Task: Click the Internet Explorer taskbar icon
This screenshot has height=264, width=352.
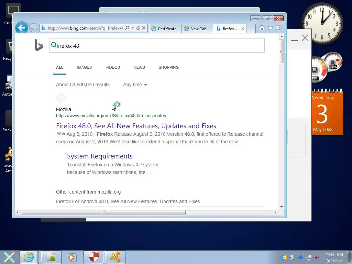Action: [x=29, y=257]
